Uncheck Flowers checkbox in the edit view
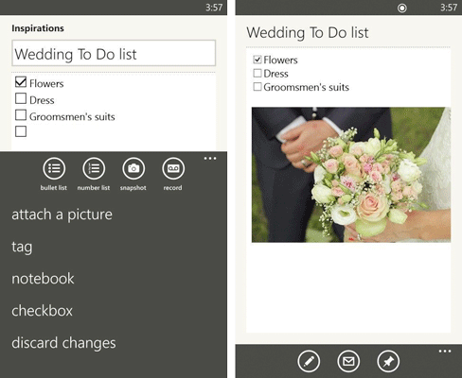Screen dimensions: 462x378 click(x=21, y=82)
